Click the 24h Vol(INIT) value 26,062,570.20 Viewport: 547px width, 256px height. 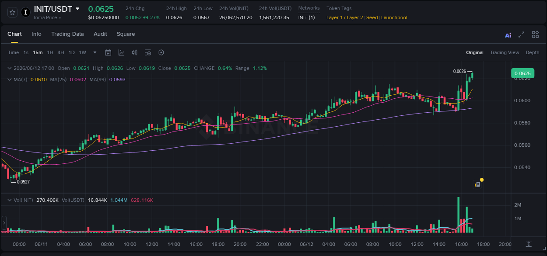pos(236,17)
